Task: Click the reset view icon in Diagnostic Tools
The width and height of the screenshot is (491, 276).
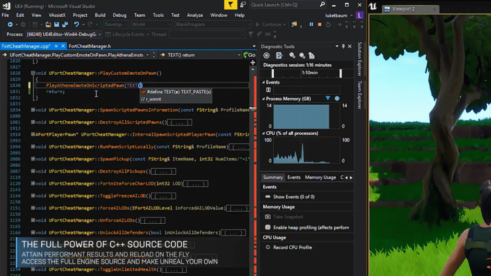Action: coord(312,56)
